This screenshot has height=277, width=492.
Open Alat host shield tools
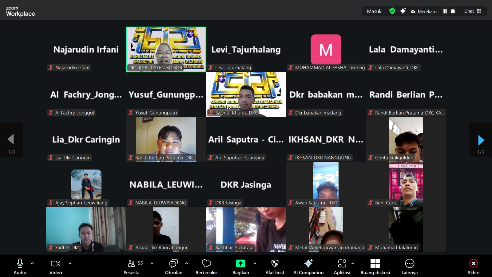pyautogui.click(x=275, y=267)
